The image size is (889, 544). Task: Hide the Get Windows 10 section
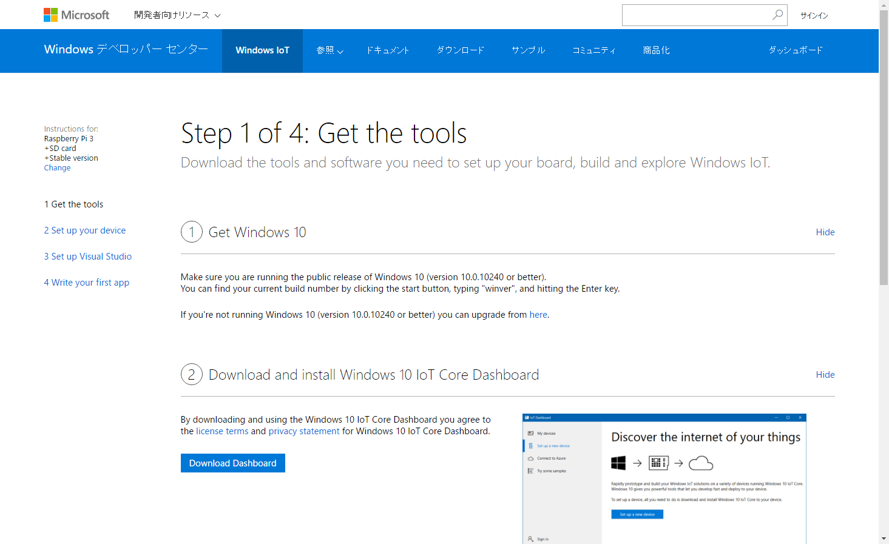coord(825,232)
